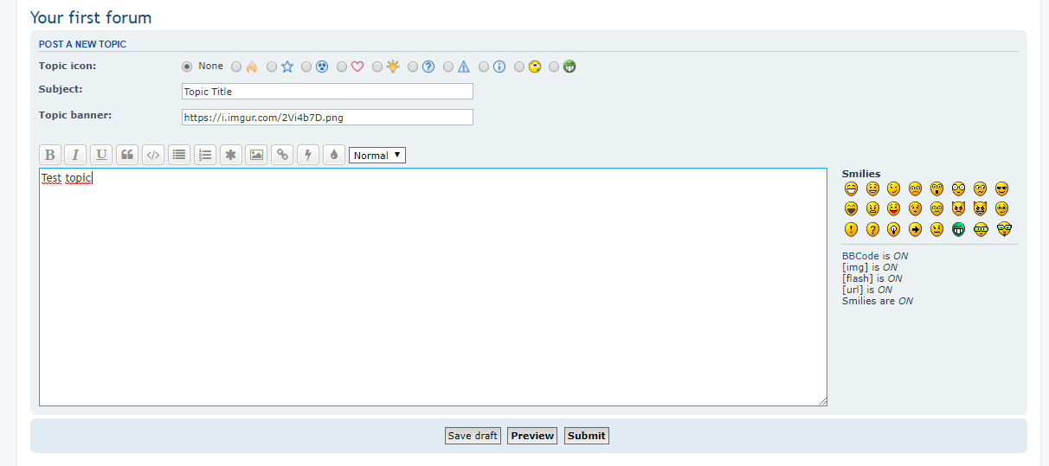
Task: Click the Preview button
Action: pyautogui.click(x=532, y=436)
